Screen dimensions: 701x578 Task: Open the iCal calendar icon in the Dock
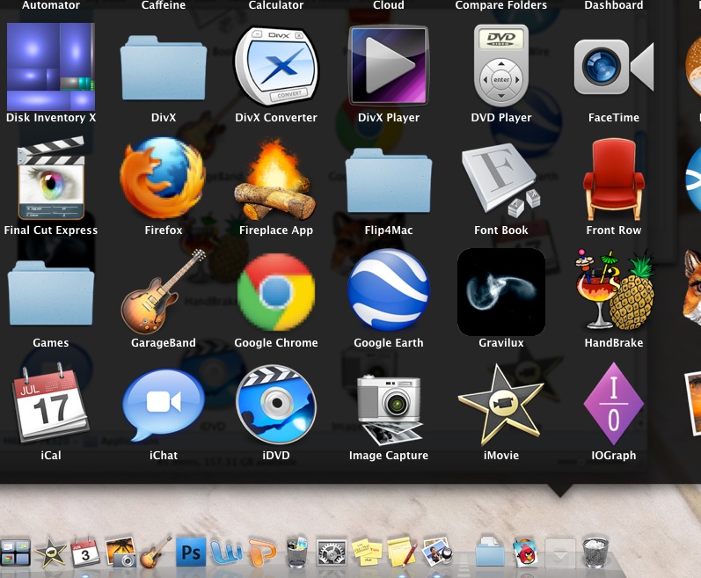[85, 552]
